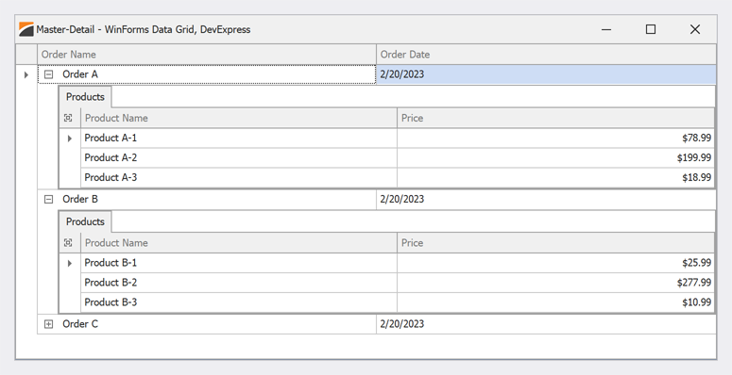Collapse the Order A row

pyautogui.click(x=48, y=74)
